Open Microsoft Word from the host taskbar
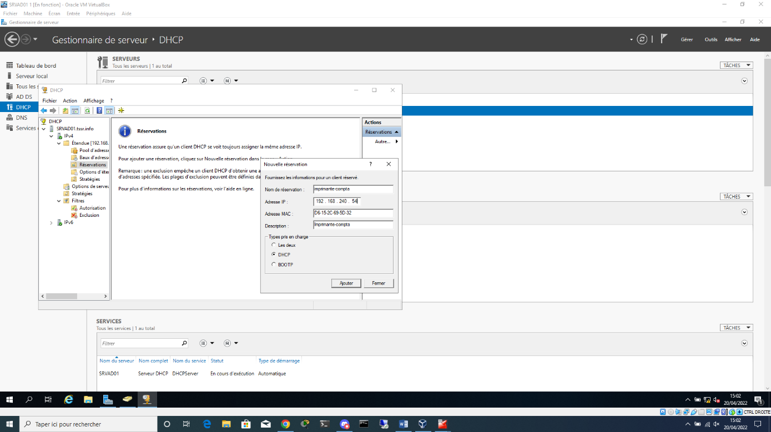 pos(404,424)
